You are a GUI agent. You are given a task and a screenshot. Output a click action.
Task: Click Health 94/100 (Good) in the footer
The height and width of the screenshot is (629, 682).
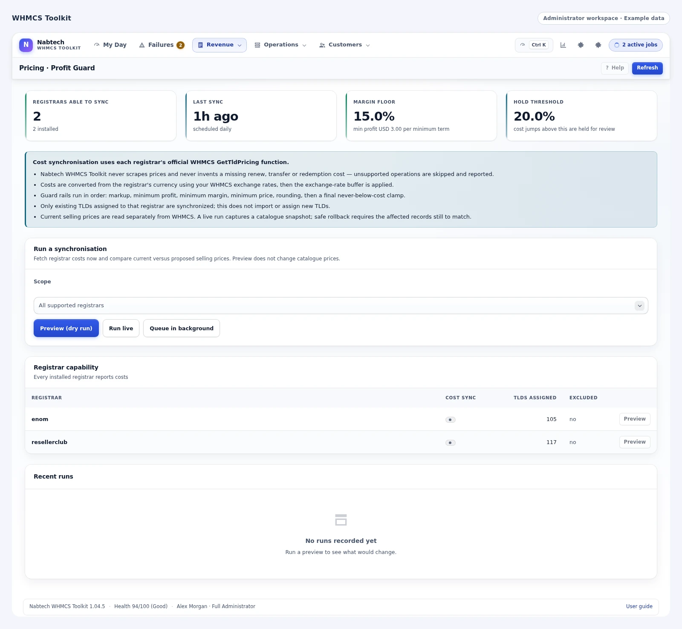point(141,606)
